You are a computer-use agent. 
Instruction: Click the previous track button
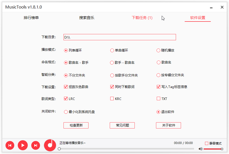point(10,145)
